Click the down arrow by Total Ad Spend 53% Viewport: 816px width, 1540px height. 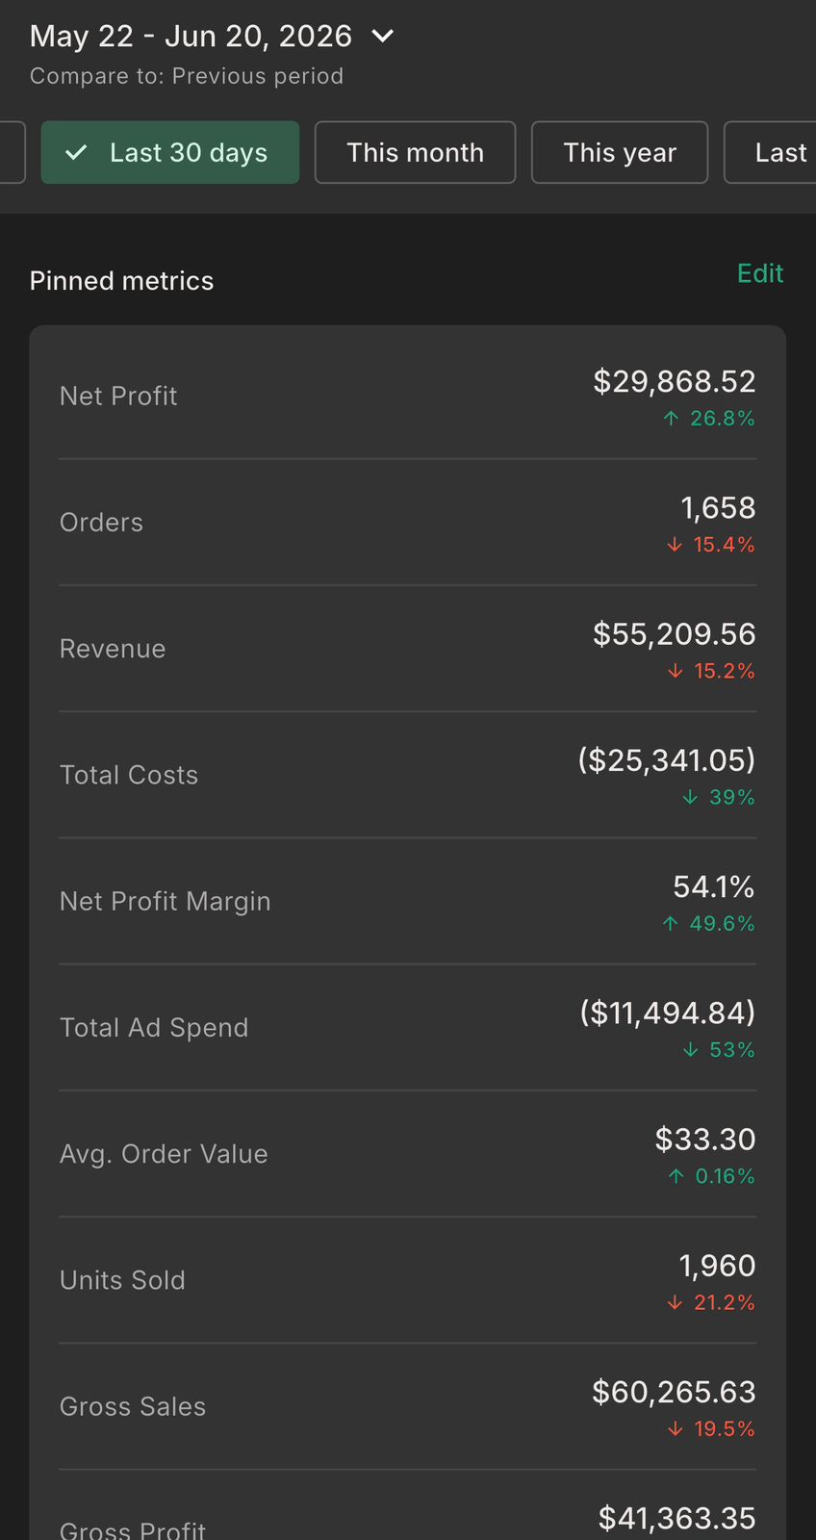690,1050
